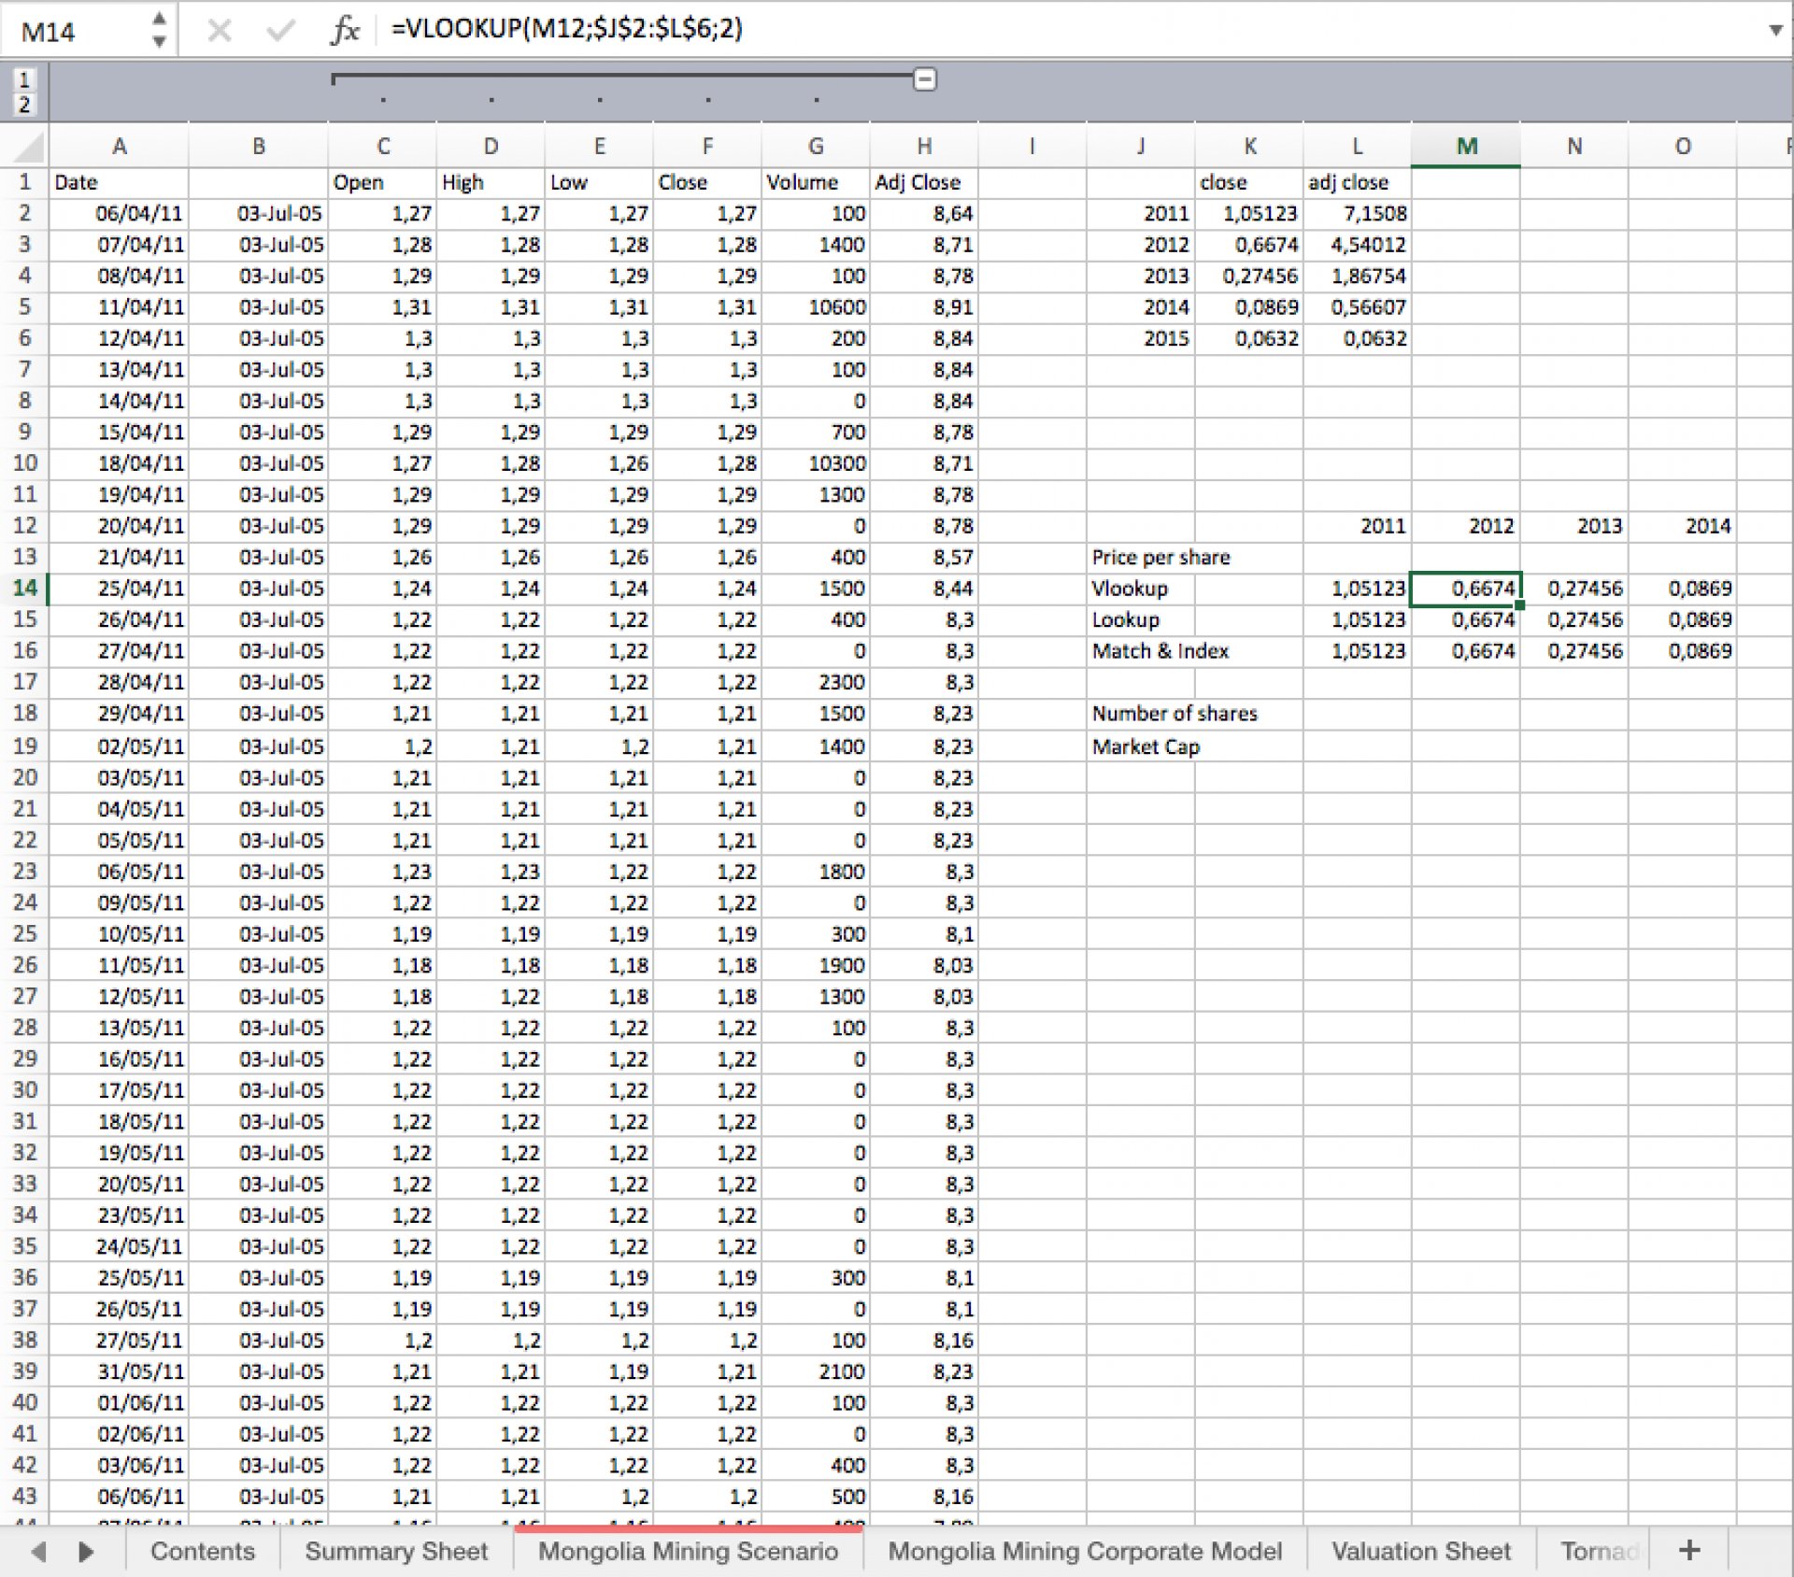Select column A header
Screen dimensions: 1794x1577
pos(119,146)
